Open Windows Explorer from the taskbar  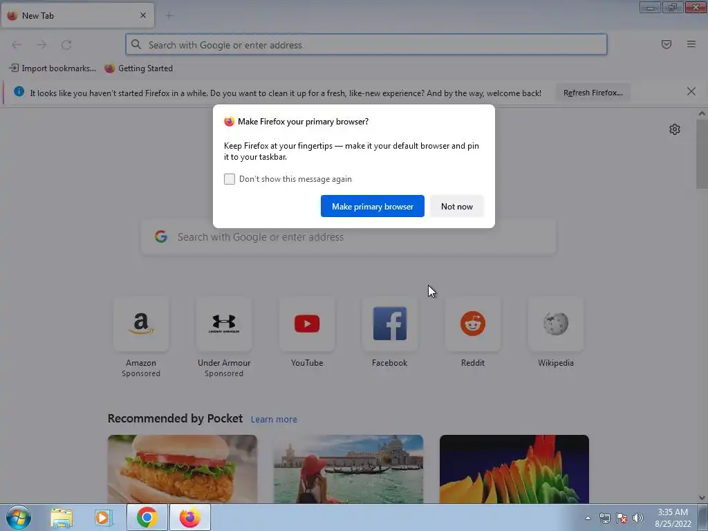click(x=62, y=518)
